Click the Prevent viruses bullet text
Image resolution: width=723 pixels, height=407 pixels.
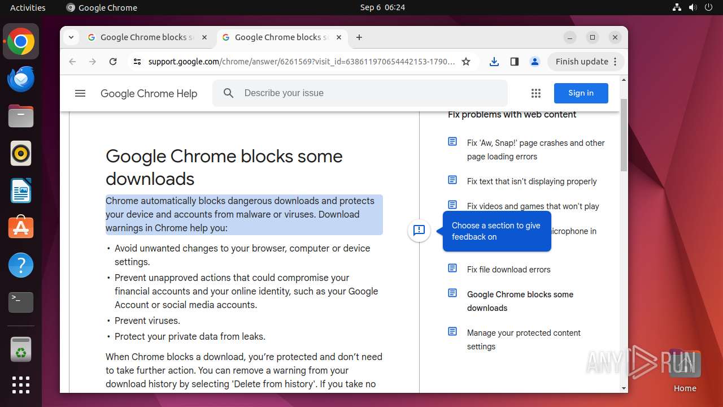pyautogui.click(x=147, y=321)
